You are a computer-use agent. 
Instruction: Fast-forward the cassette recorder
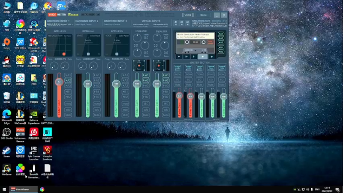pyautogui.click(x=187, y=57)
